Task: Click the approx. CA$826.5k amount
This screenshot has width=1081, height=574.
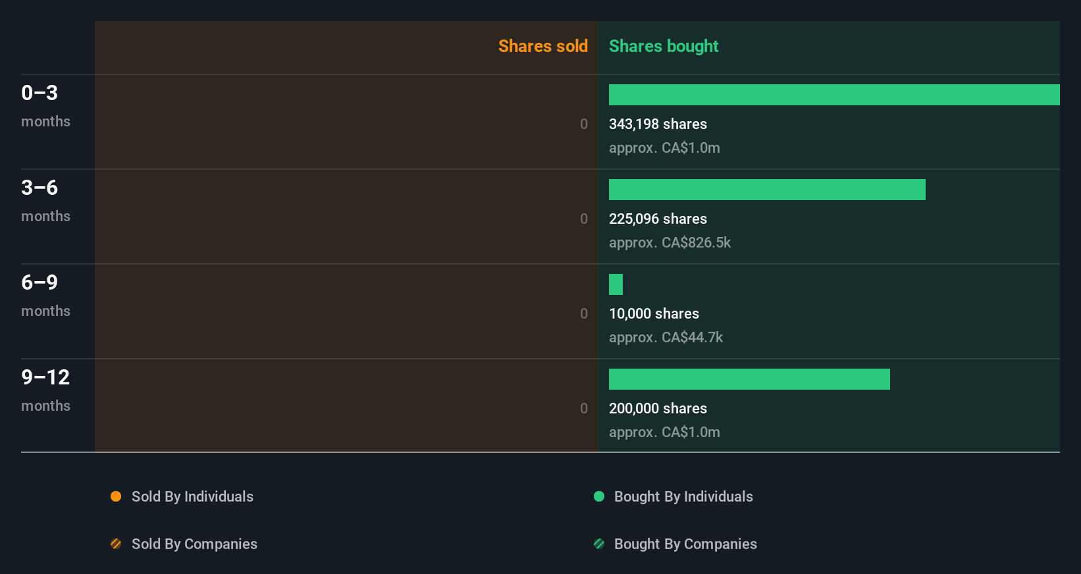Action: click(670, 243)
